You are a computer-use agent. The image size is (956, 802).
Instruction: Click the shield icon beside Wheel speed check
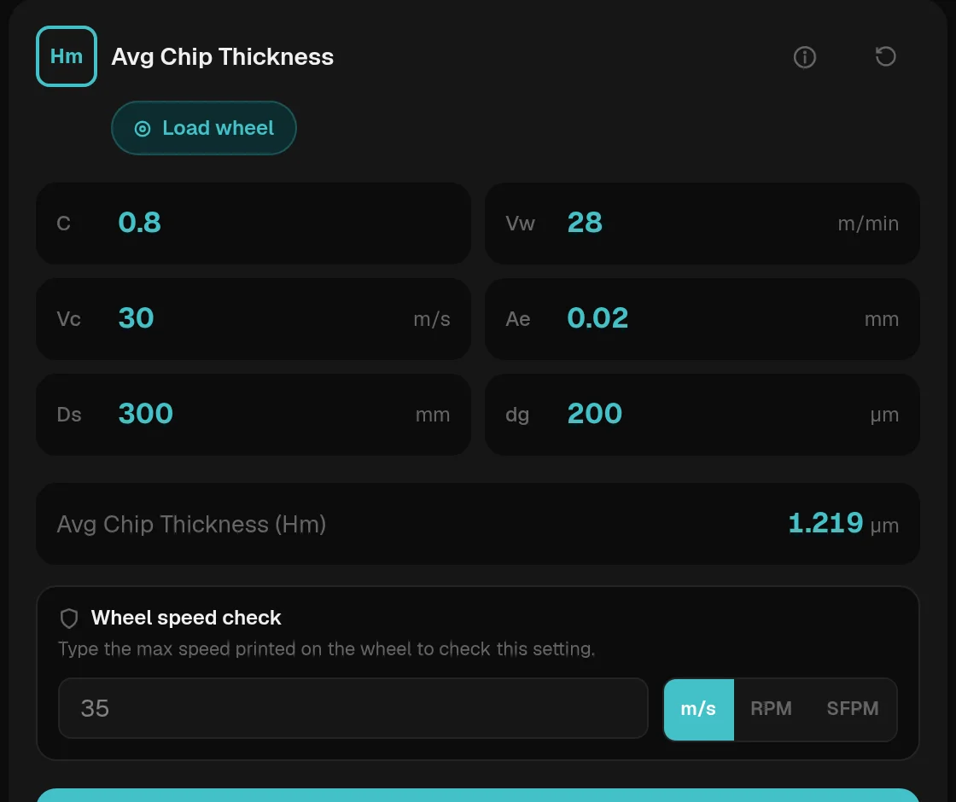click(69, 618)
